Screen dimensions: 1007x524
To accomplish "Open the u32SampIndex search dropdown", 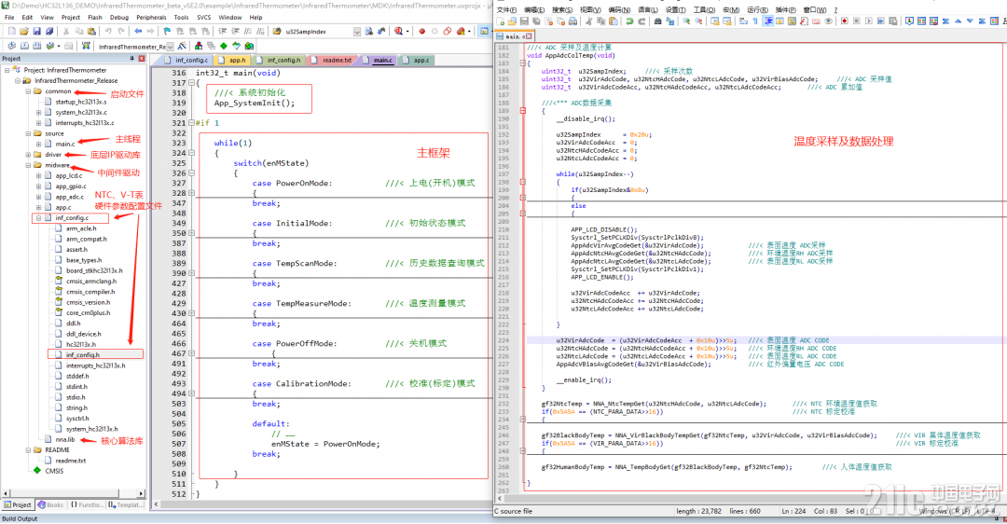I will point(356,31).
